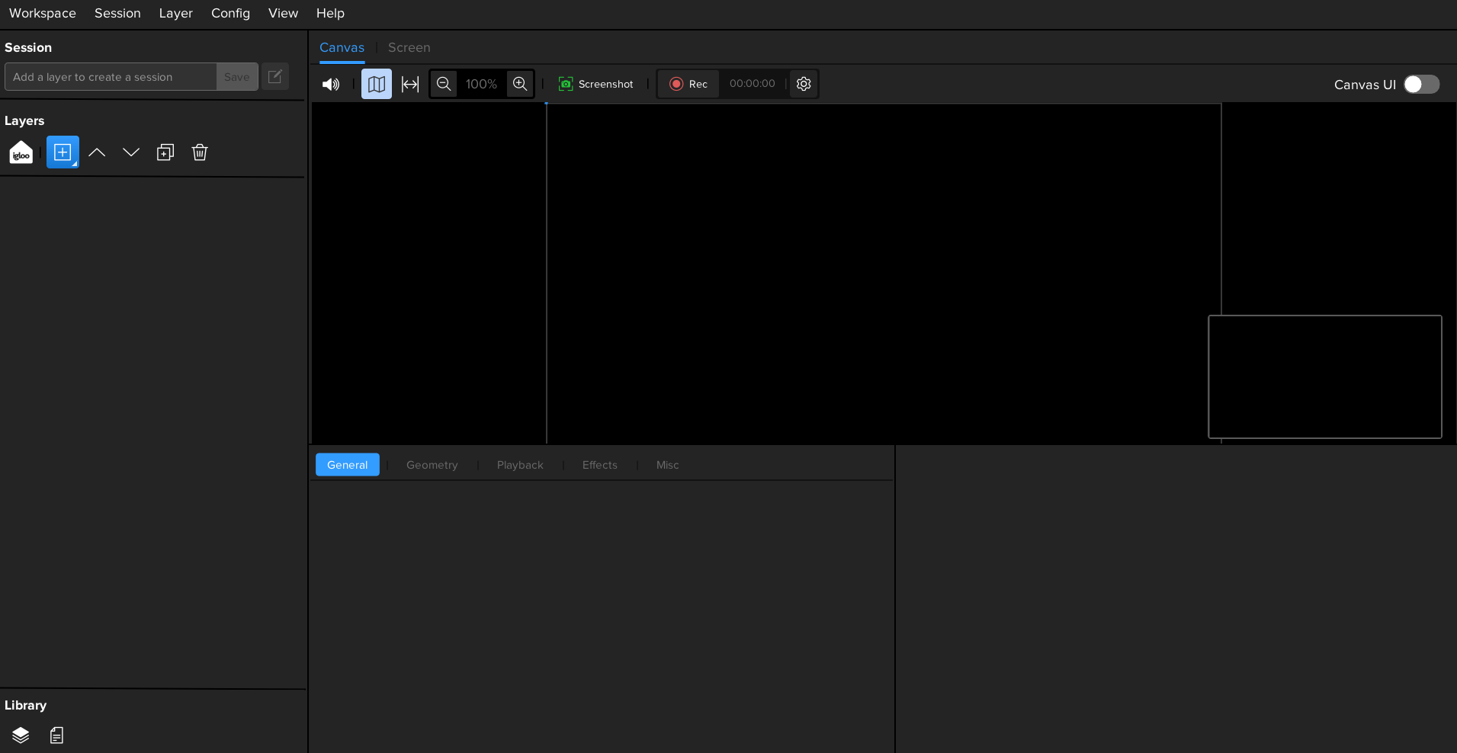Duplicate the current layer
The height and width of the screenshot is (753, 1457).
pos(165,152)
